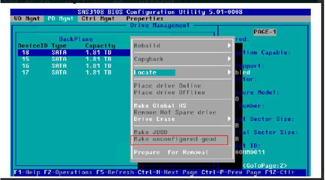Click the GoToPage:2 link

pyautogui.click(x=265, y=166)
